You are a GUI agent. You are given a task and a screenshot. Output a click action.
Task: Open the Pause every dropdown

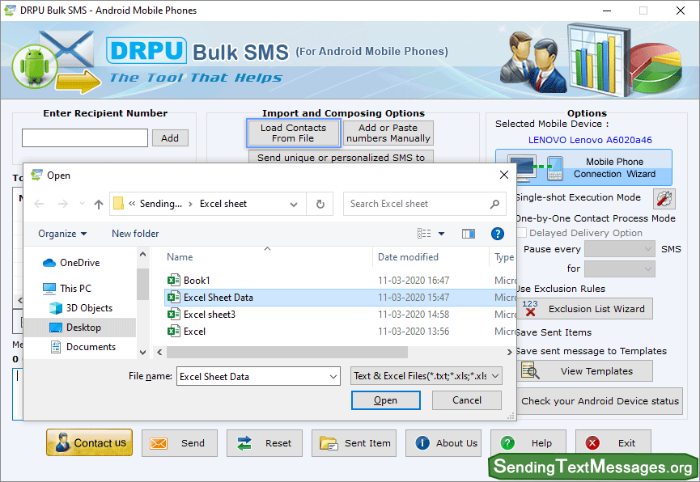(x=620, y=249)
